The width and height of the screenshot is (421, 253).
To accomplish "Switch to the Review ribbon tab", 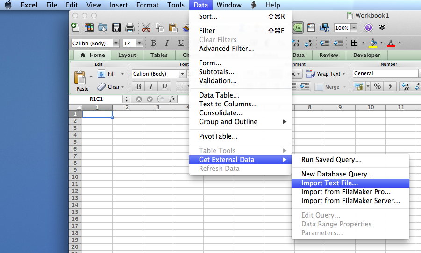I will pos(329,55).
